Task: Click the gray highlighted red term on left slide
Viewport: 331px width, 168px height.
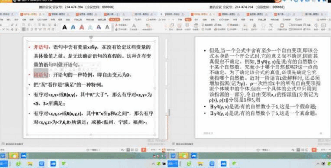Action: (x=41, y=74)
